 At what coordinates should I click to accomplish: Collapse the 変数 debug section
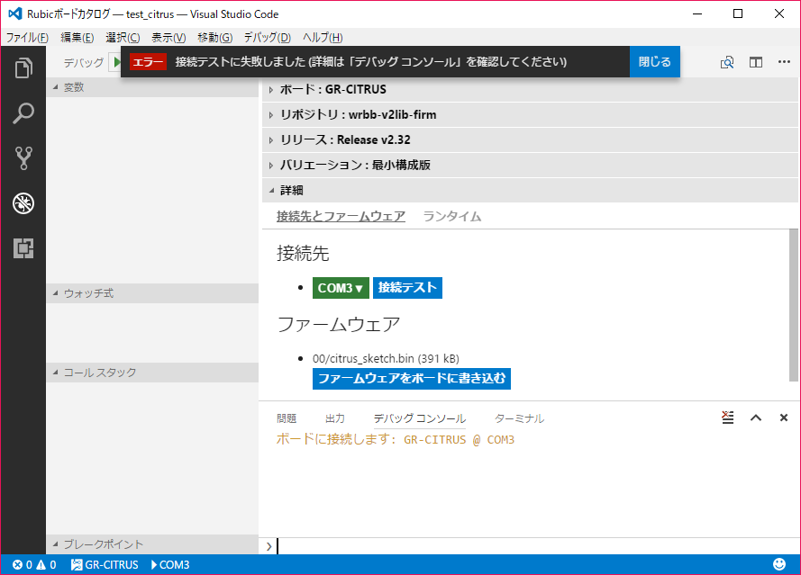pyautogui.click(x=152, y=87)
